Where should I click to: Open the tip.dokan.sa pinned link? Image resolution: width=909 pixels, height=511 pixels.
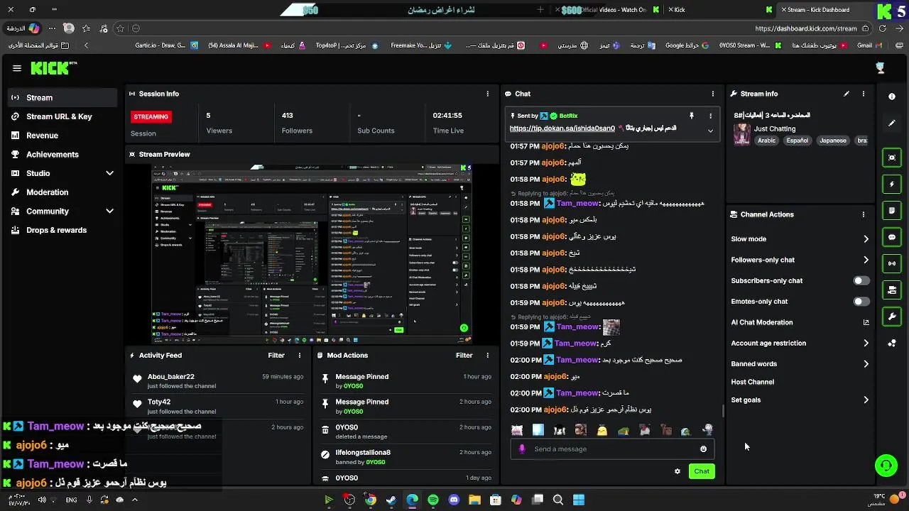(562, 128)
